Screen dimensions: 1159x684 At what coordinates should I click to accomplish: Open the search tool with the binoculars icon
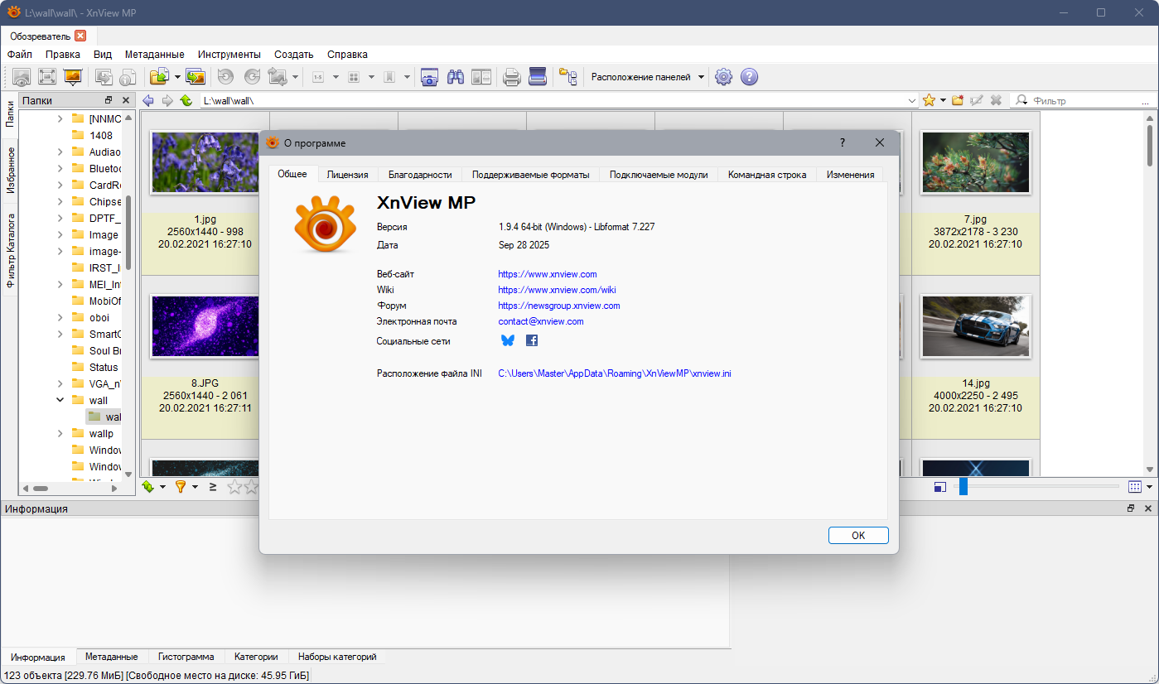coord(455,77)
